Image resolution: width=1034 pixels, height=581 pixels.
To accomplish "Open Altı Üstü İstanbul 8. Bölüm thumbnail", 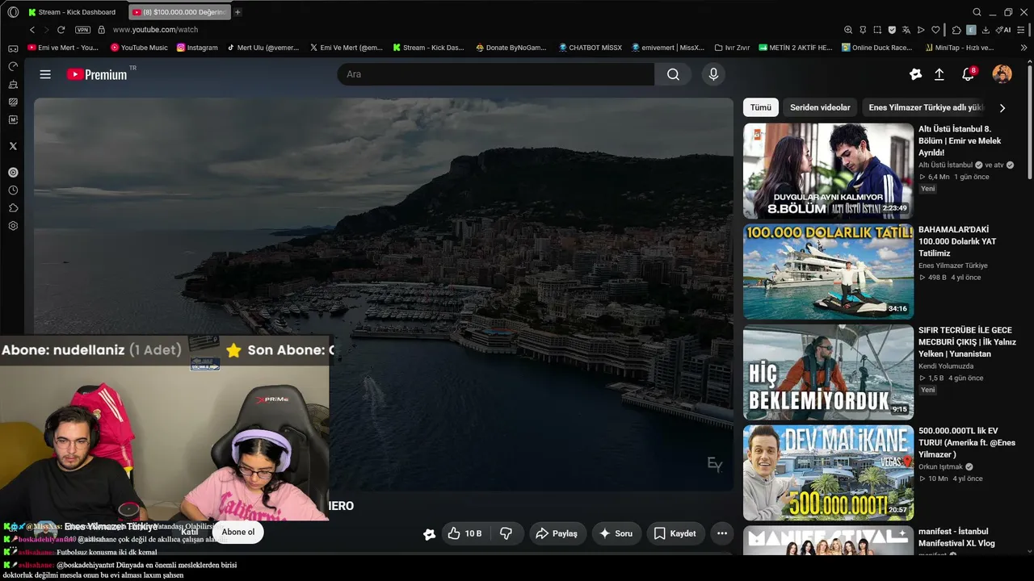I will click(x=828, y=171).
